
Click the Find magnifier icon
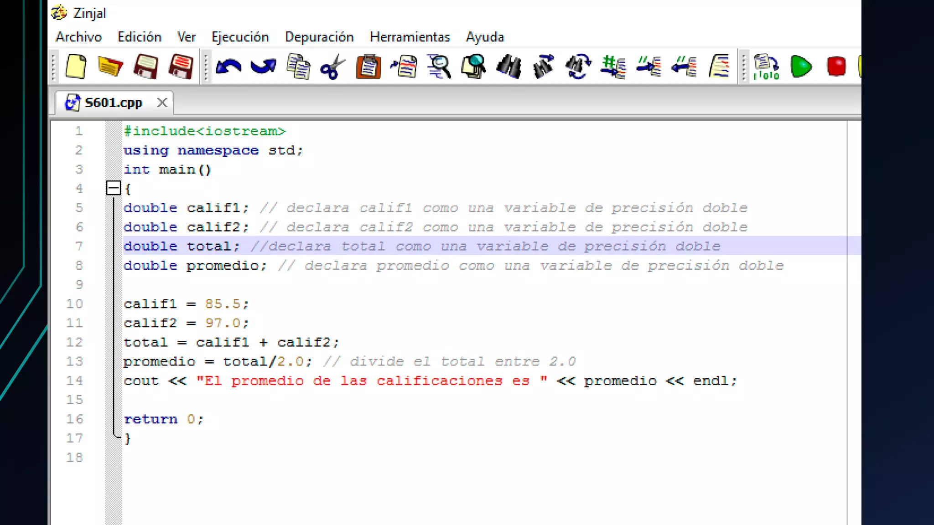tap(439, 67)
